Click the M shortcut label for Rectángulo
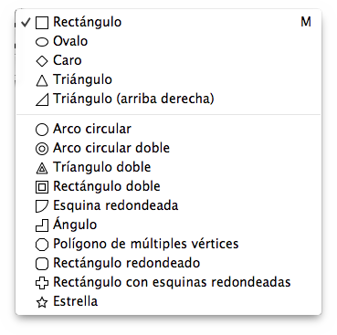 click(306, 22)
